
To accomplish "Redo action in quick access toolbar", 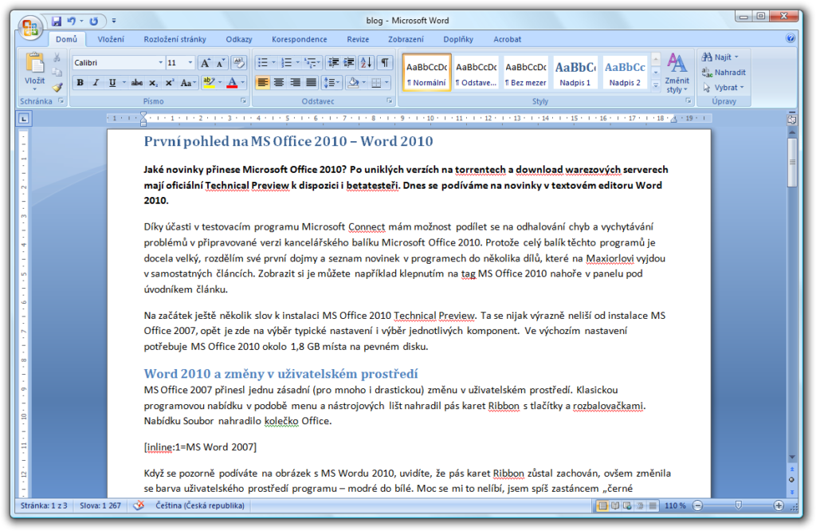I will click(x=94, y=21).
